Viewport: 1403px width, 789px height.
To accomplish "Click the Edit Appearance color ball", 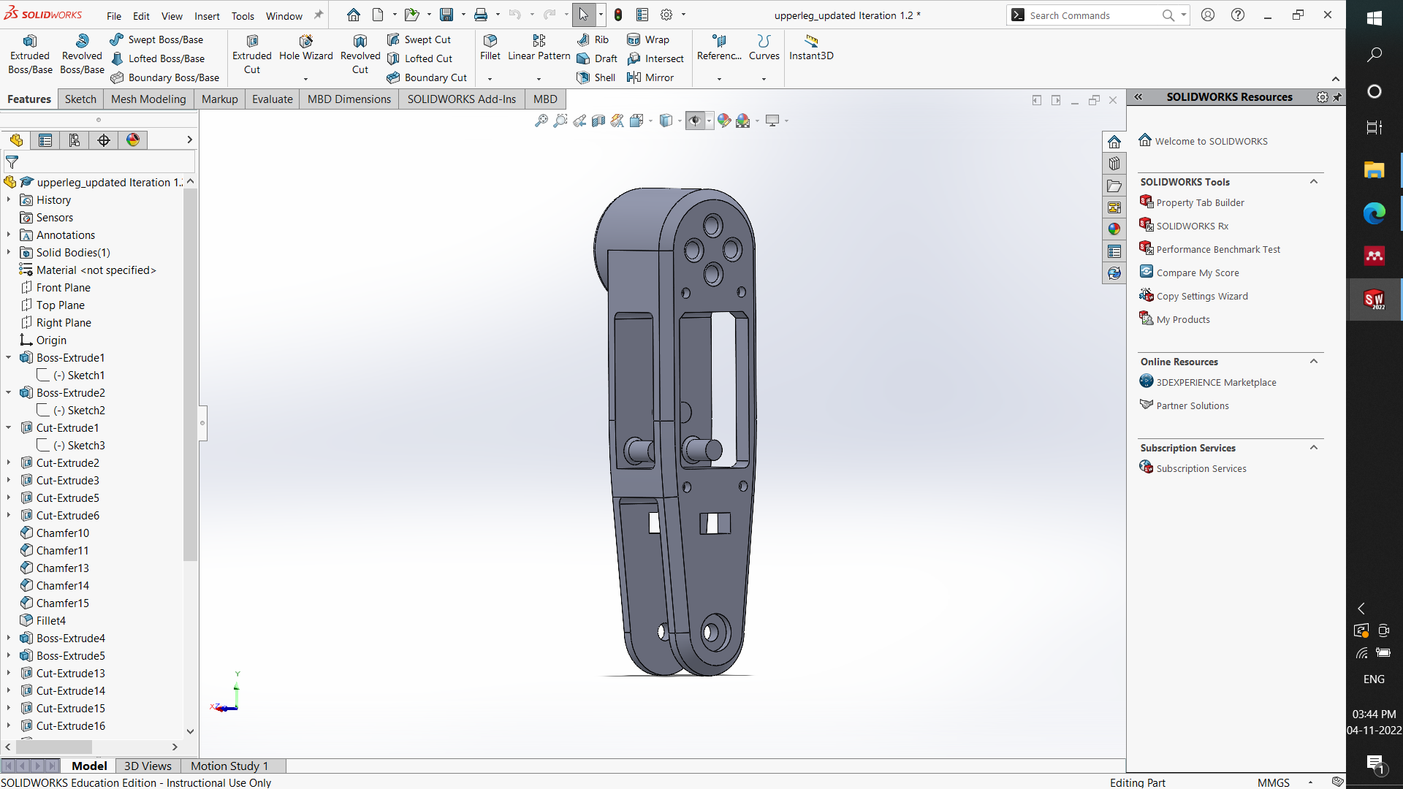I will [724, 121].
